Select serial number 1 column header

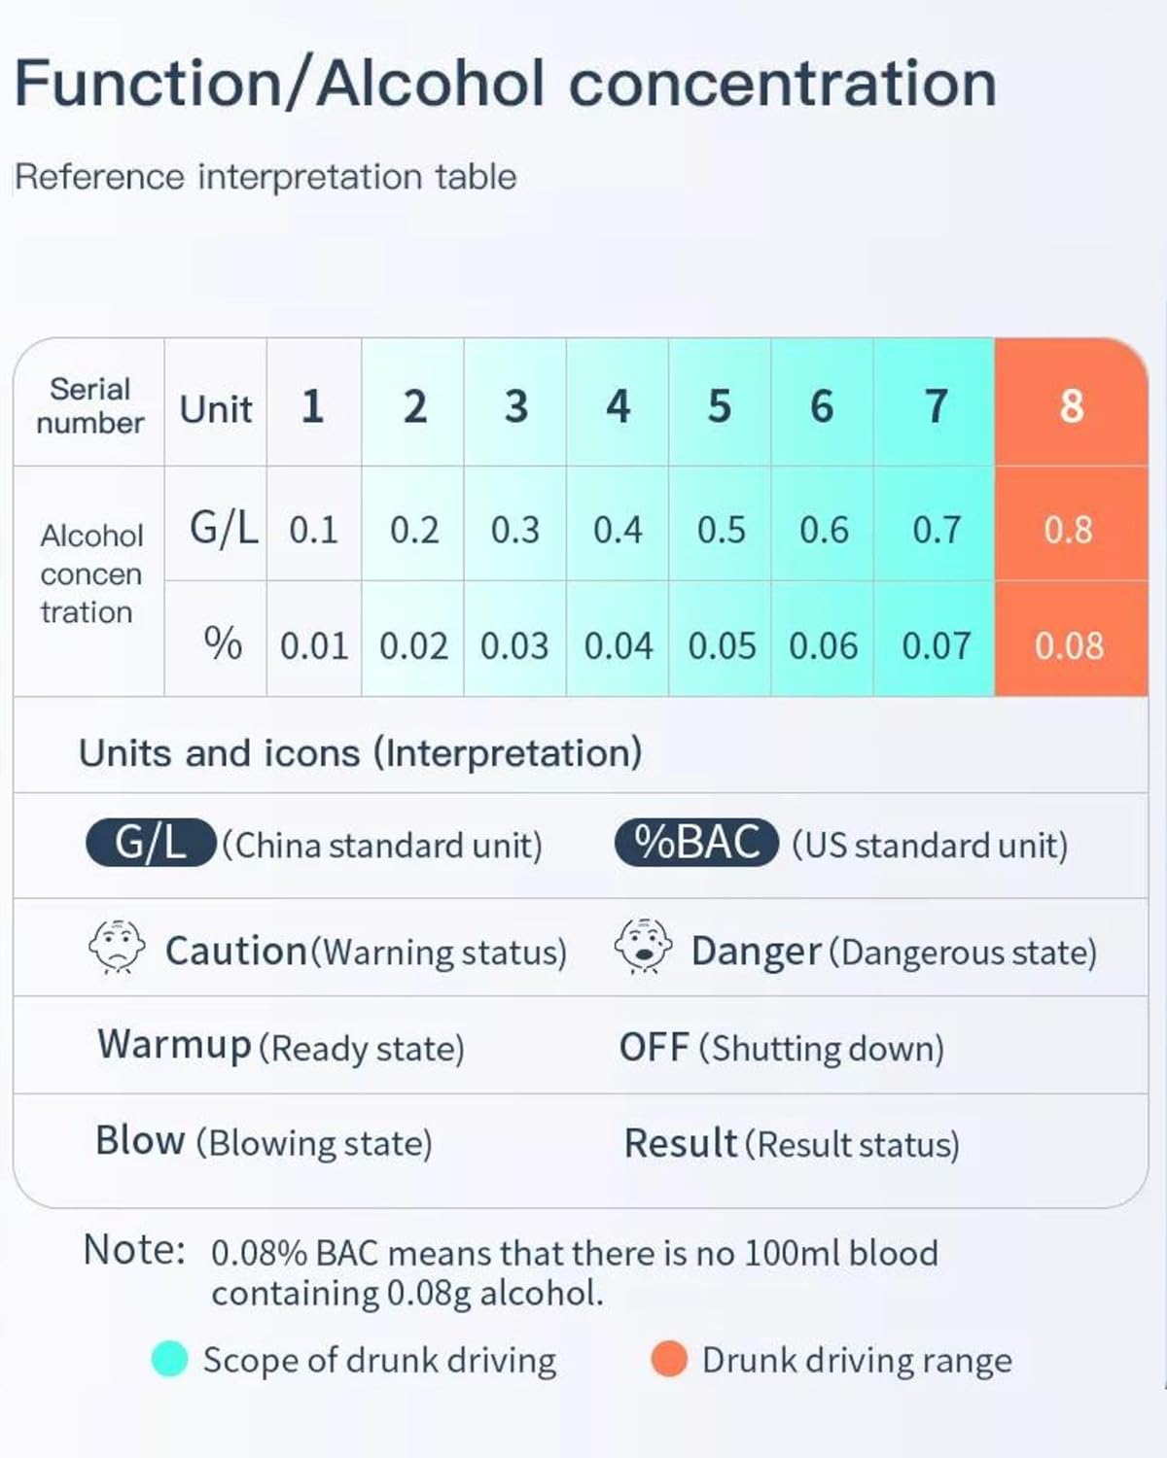[x=313, y=402]
